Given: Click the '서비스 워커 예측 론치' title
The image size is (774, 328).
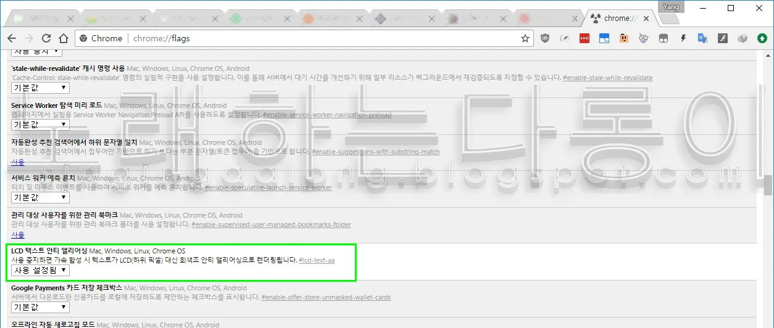Looking at the screenshot, I should (x=43, y=178).
